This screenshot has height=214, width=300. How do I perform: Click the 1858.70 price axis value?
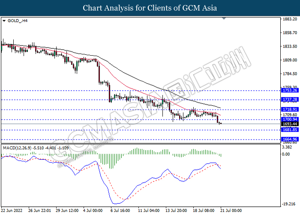click(x=290, y=33)
